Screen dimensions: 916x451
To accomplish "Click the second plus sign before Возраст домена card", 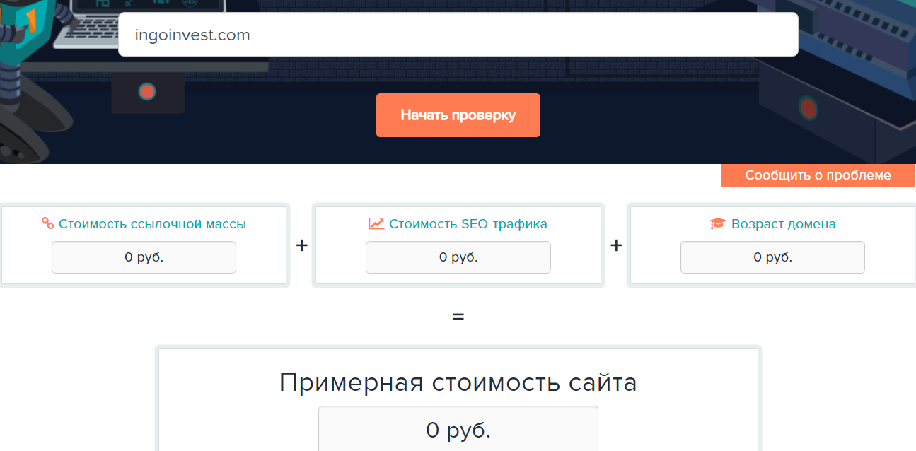I will tap(616, 246).
